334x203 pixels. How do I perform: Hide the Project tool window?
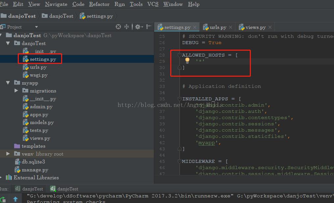(x=149, y=27)
